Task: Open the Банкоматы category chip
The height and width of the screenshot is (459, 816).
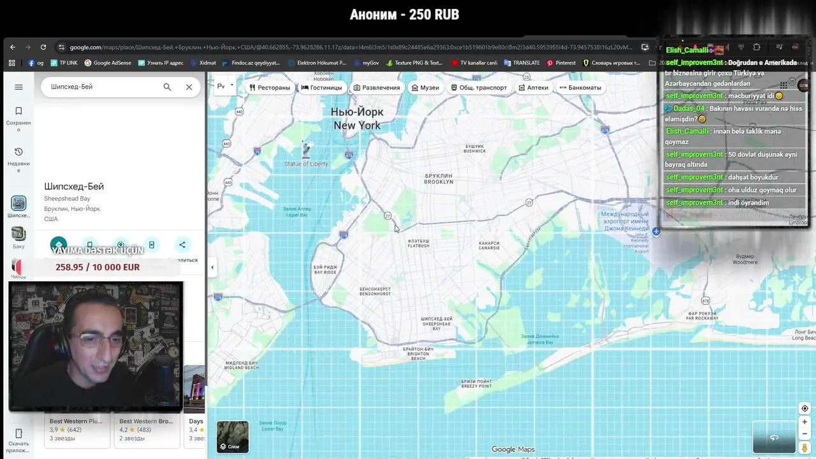Action: (x=581, y=87)
